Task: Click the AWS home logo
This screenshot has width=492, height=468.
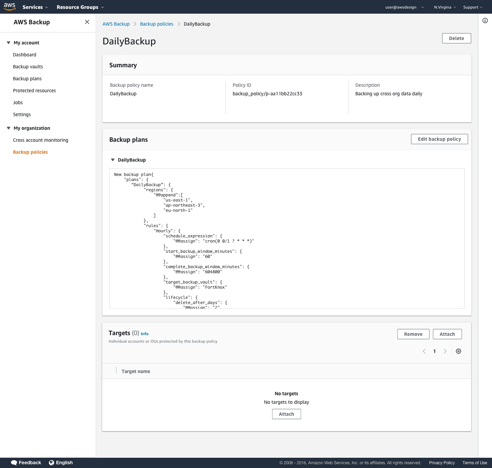Action: click(x=9, y=6)
